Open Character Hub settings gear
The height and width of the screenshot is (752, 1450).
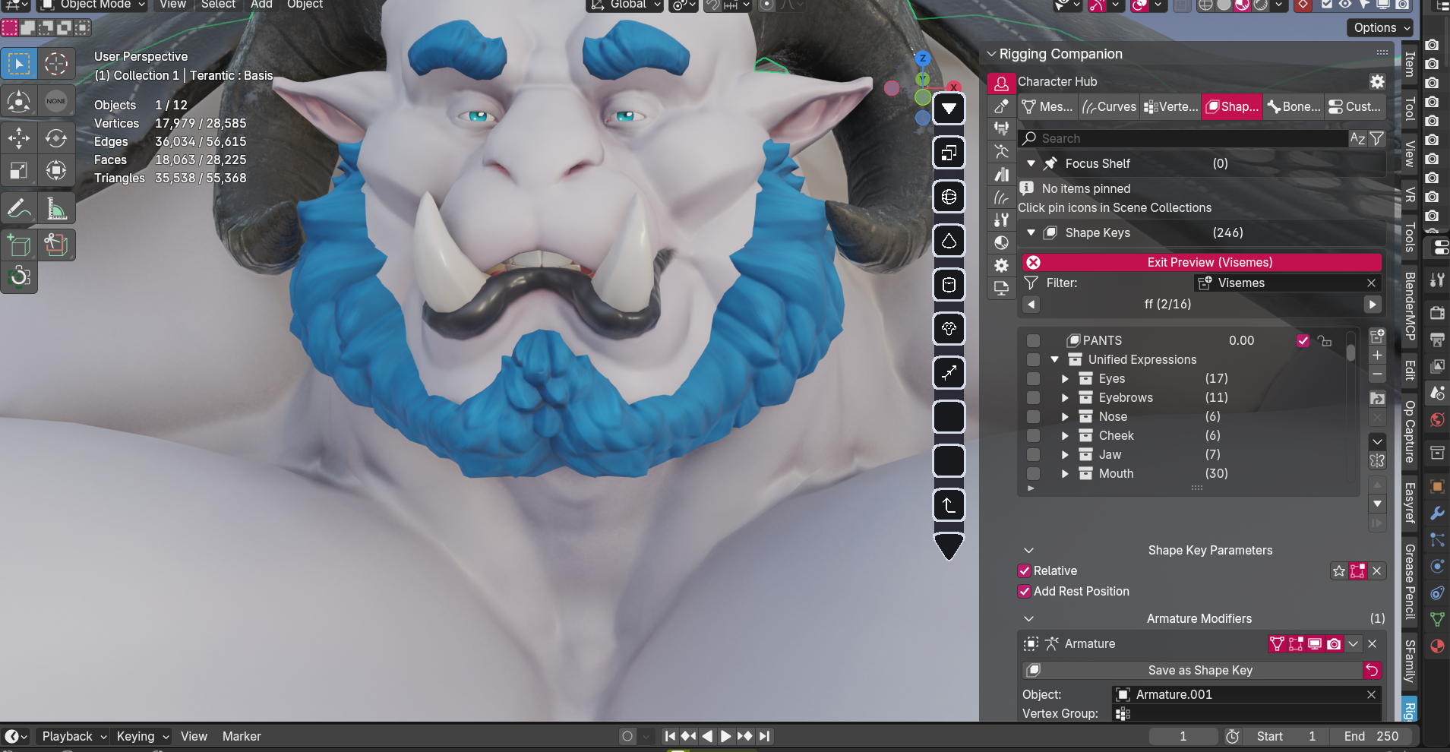click(1377, 81)
